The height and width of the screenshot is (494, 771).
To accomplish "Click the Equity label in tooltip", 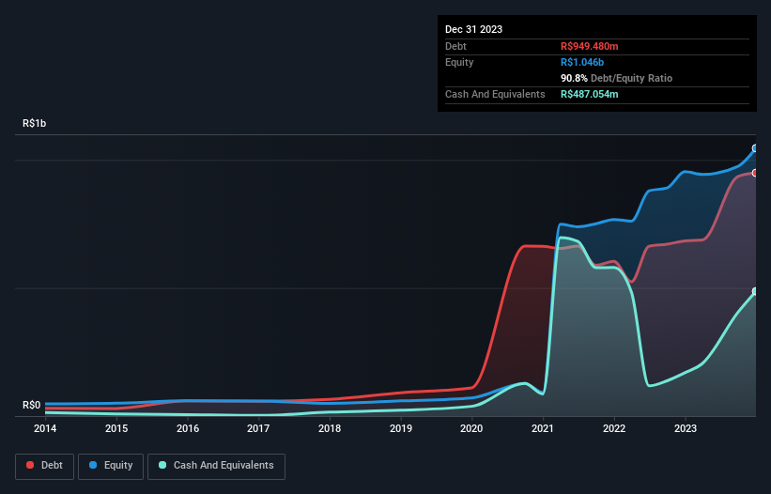I will click(x=459, y=62).
